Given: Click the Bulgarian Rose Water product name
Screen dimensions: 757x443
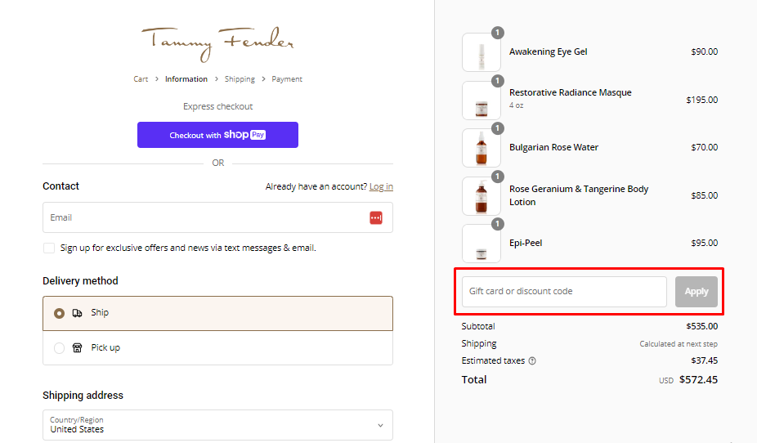Looking at the screenshot, I should tap(553, 147).
